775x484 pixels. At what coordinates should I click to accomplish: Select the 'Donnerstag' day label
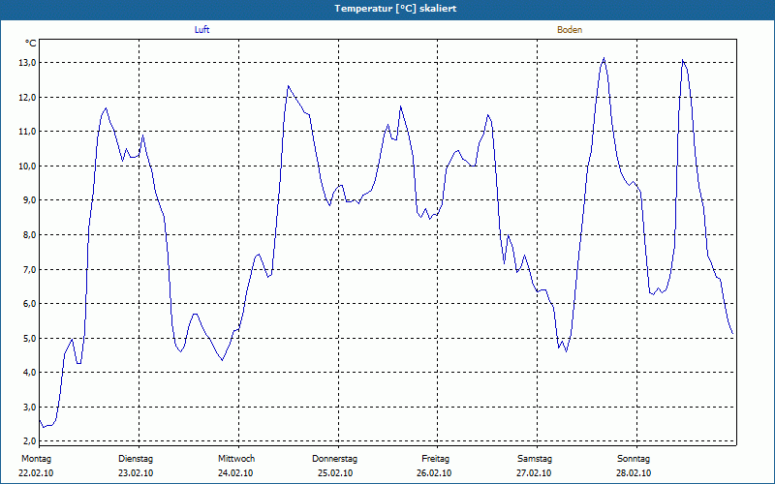click(x=334, y=459)
